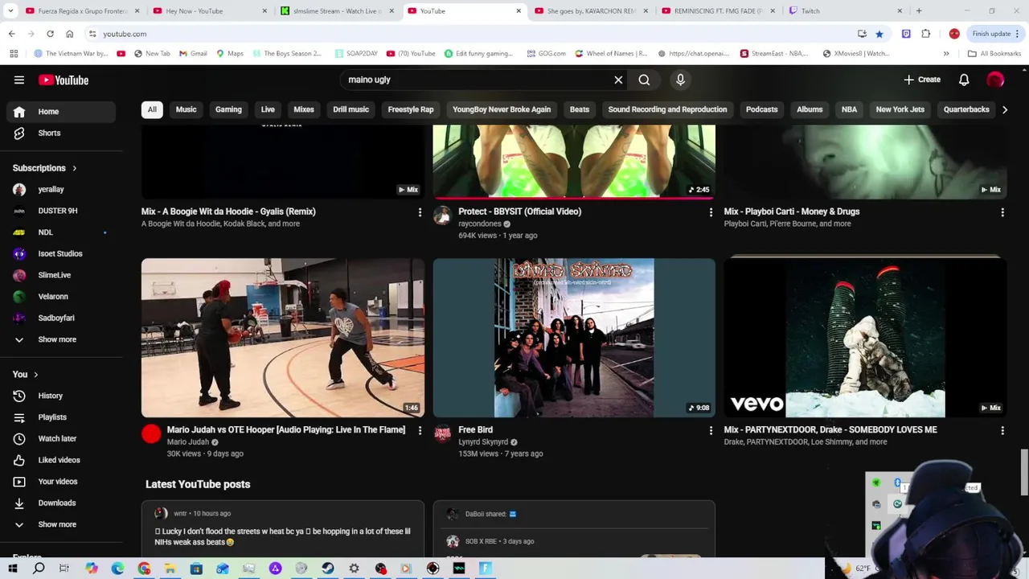The image size is (1029, 579).
Task: Open the account avatar menu
Action: pyautogui.click(x=995, y=80)
